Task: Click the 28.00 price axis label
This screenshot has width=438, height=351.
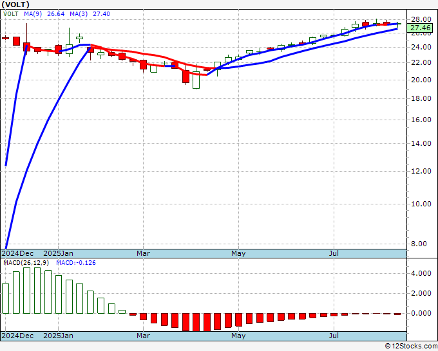Action: [421, 19]
